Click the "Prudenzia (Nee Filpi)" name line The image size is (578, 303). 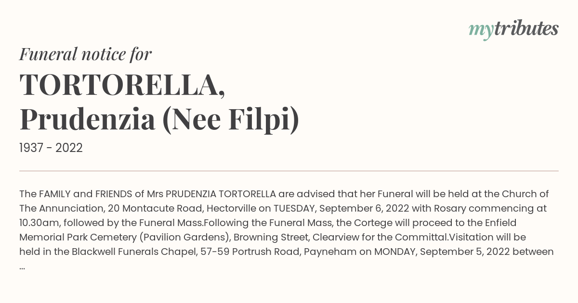click(159, 120)
